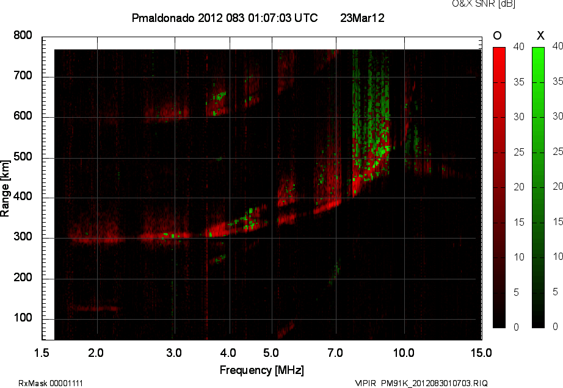Click the 4.0 MHz frequency tick label
The image size is (563, 388).
click(228, 353)
